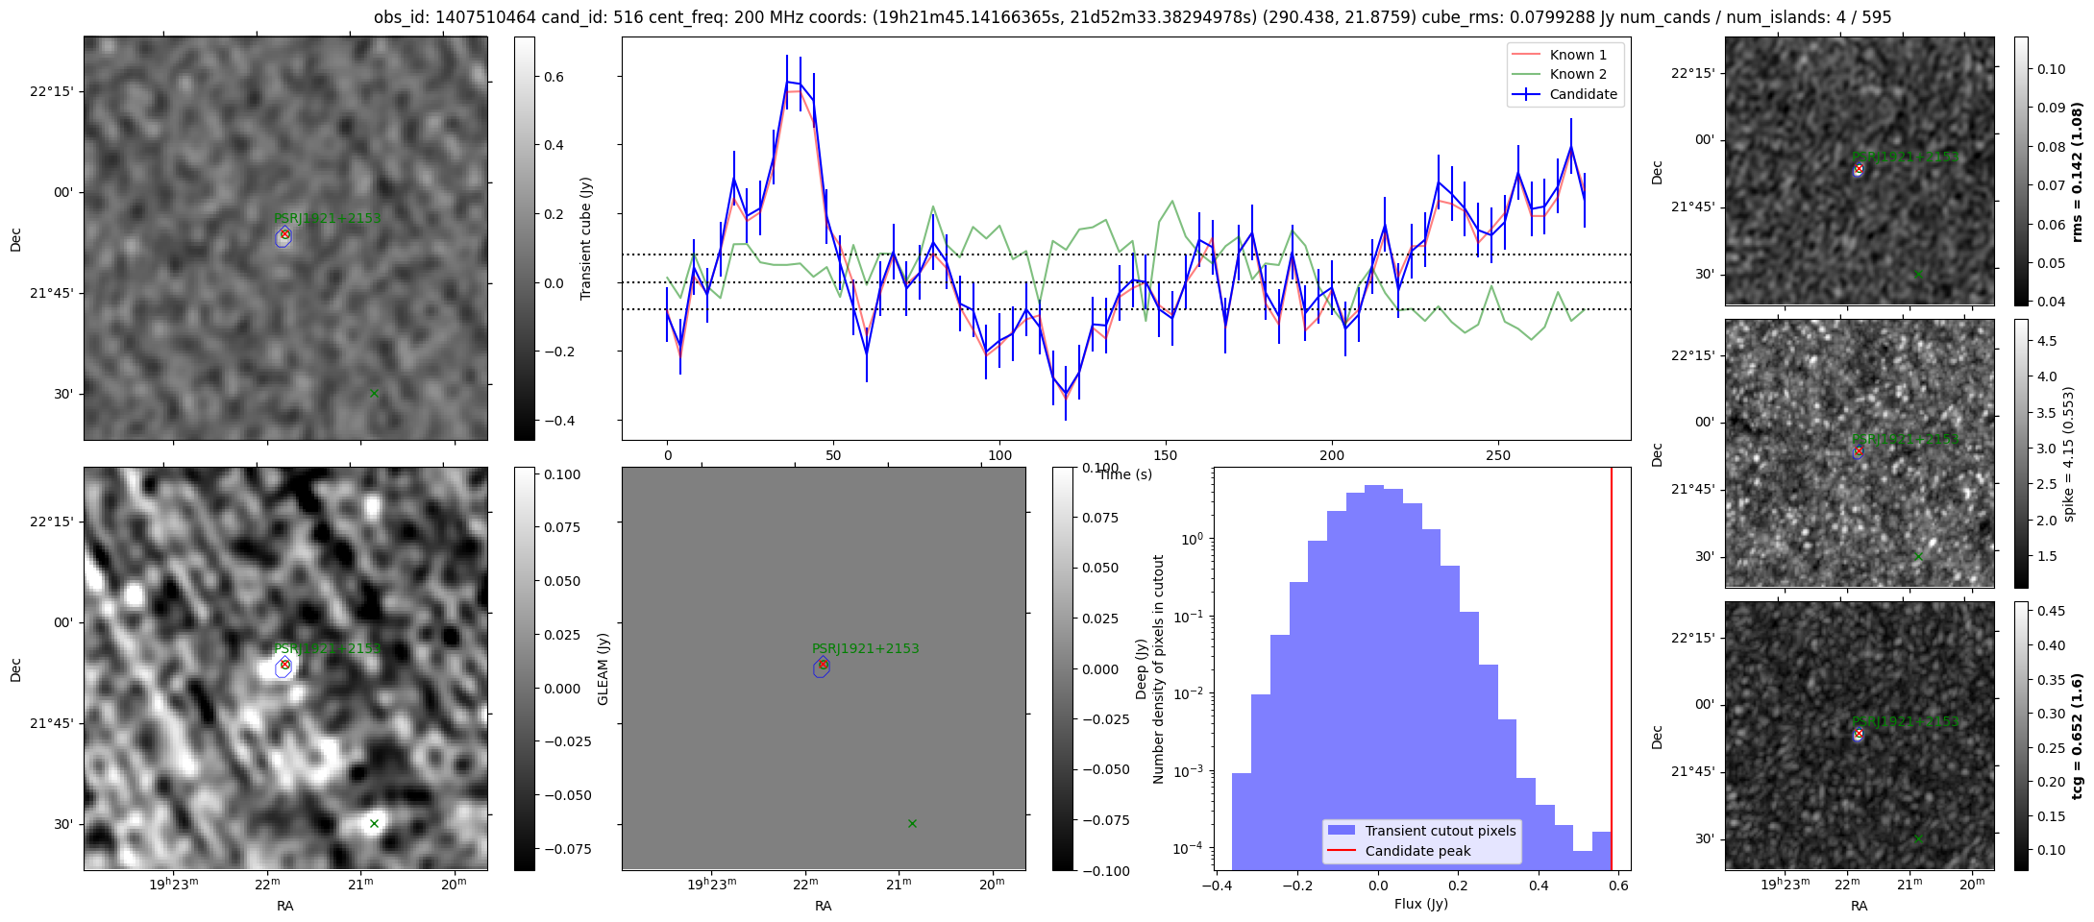Image resolution: width=2094 pixels, height=922 pixels.
Task: Click the rms map colorbar
Action: 2021,171
